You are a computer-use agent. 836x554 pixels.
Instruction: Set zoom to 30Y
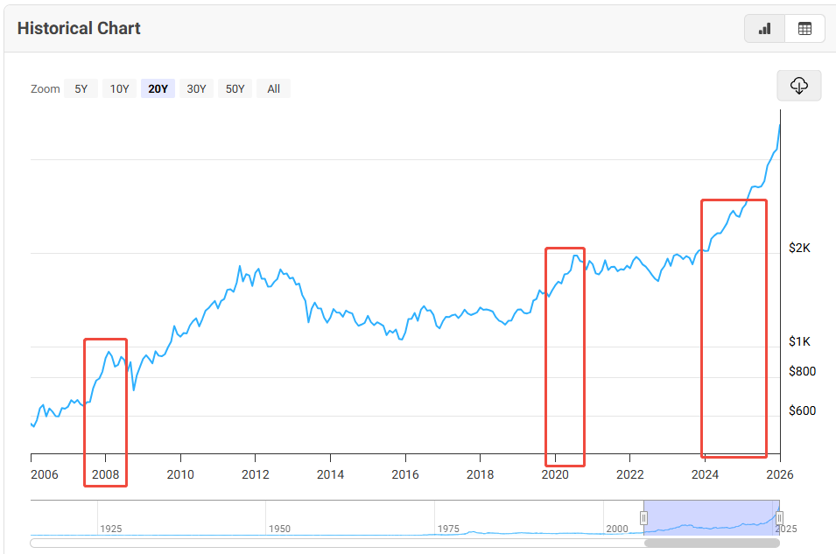197,88
